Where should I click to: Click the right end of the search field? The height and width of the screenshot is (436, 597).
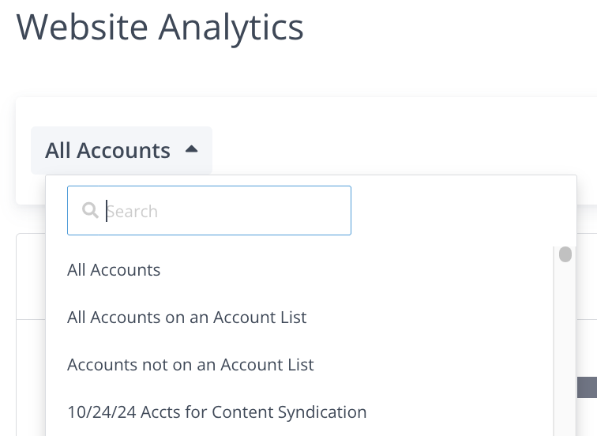click(336, 211)
